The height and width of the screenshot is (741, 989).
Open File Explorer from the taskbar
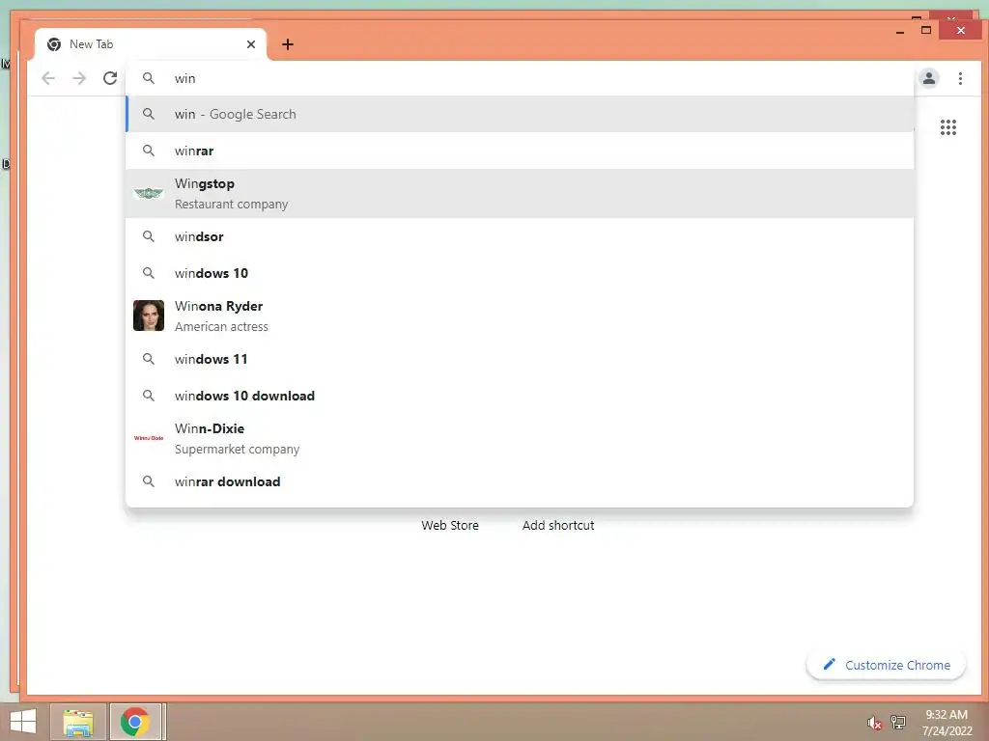point(78,722)
